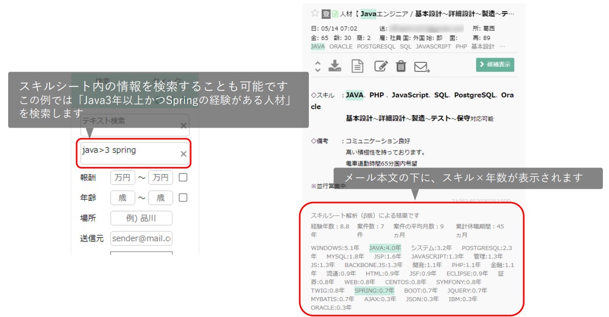The image size is (609, 317).
Task: Toggle the 年齢 range checkbox
Action: click(x=183, y=198)
